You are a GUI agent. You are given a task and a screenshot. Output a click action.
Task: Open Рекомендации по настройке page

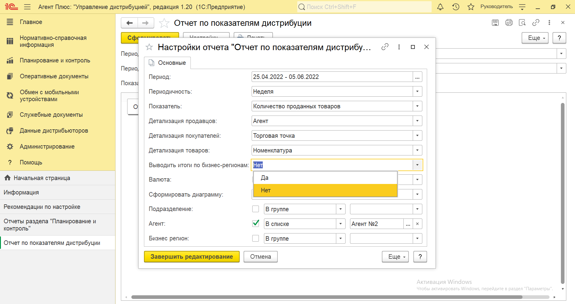[58, 207]
